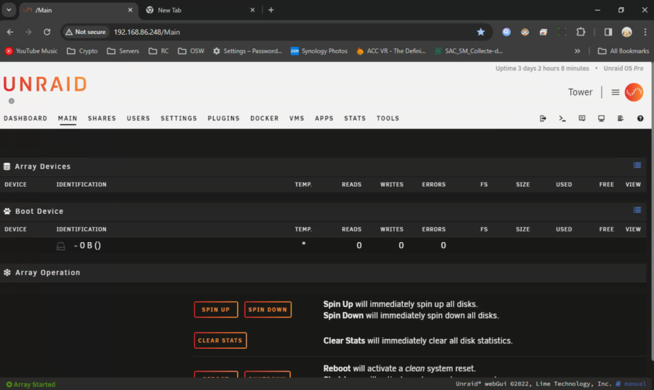Image resolution: width=654 pixels, height=390 pixels.
Task: Open the Synology Photos bookmark
Action: click(x=320, y=51)
